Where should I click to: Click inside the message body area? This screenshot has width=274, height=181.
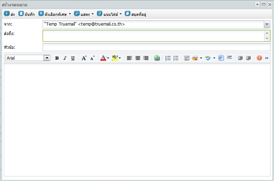(x=137, y=120)
